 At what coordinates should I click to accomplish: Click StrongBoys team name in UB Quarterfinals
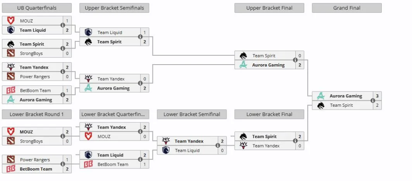pos(31,53)
